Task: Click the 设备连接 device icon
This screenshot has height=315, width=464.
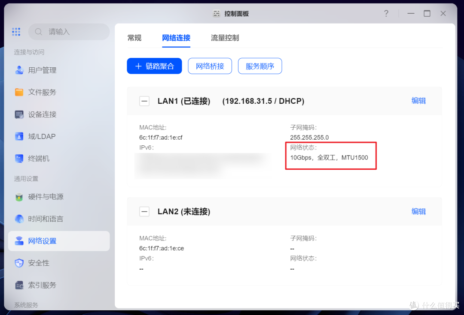Action: (19, 114)
